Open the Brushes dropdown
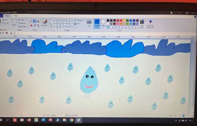The height and width of the screenshot is (126, 197). pyautogui.click(x=45, y=23)
